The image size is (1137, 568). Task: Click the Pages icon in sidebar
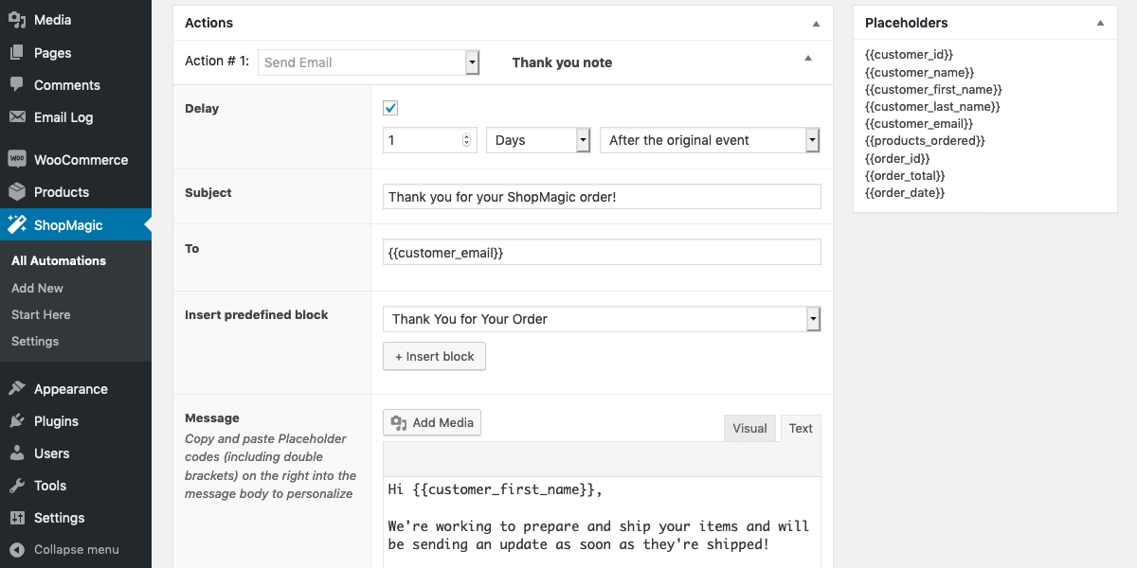pos(17,53)
